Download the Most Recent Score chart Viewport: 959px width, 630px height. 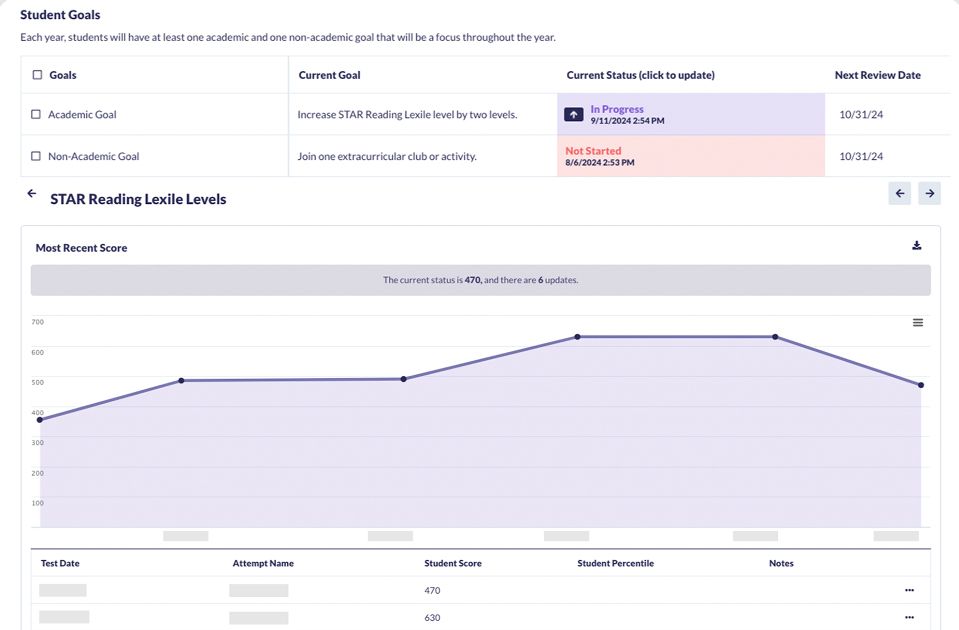(x=916, y=245)
